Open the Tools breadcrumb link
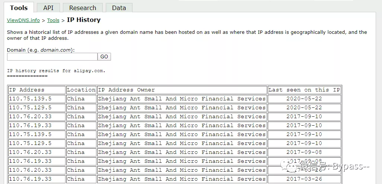The height and width of the screenshot is (184, 382). click(x=53, y=20)
